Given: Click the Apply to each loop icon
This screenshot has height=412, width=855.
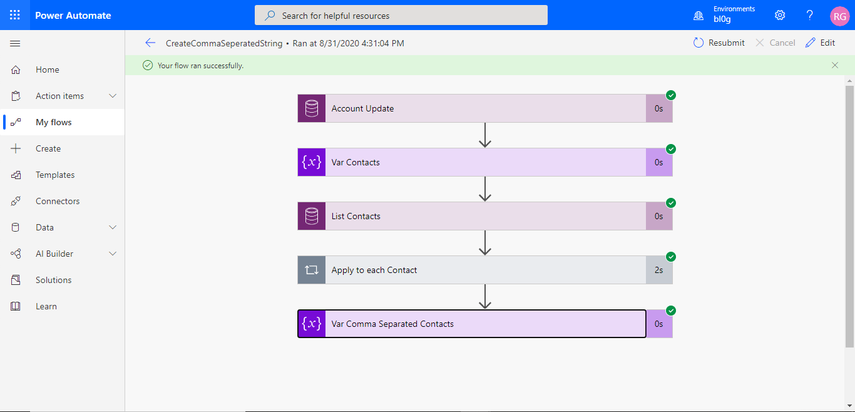Looking at the screenshot, I should (312, 270).
